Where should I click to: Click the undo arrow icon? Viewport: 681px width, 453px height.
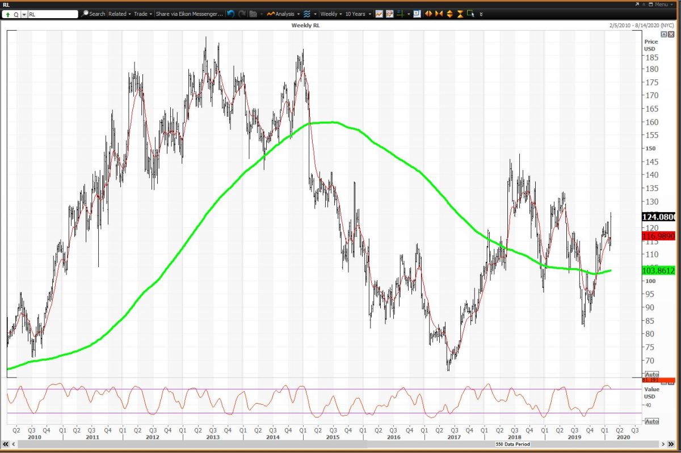(230, 14)
